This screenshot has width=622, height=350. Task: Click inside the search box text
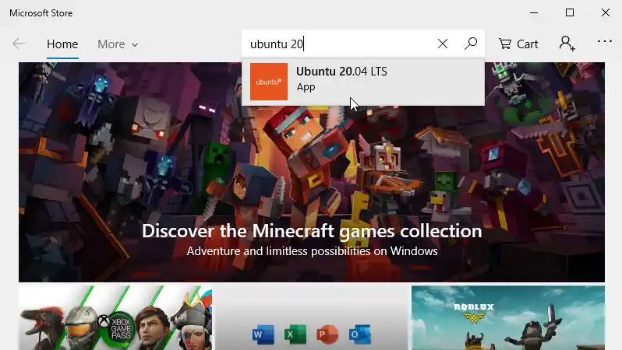tap(277, 44)
